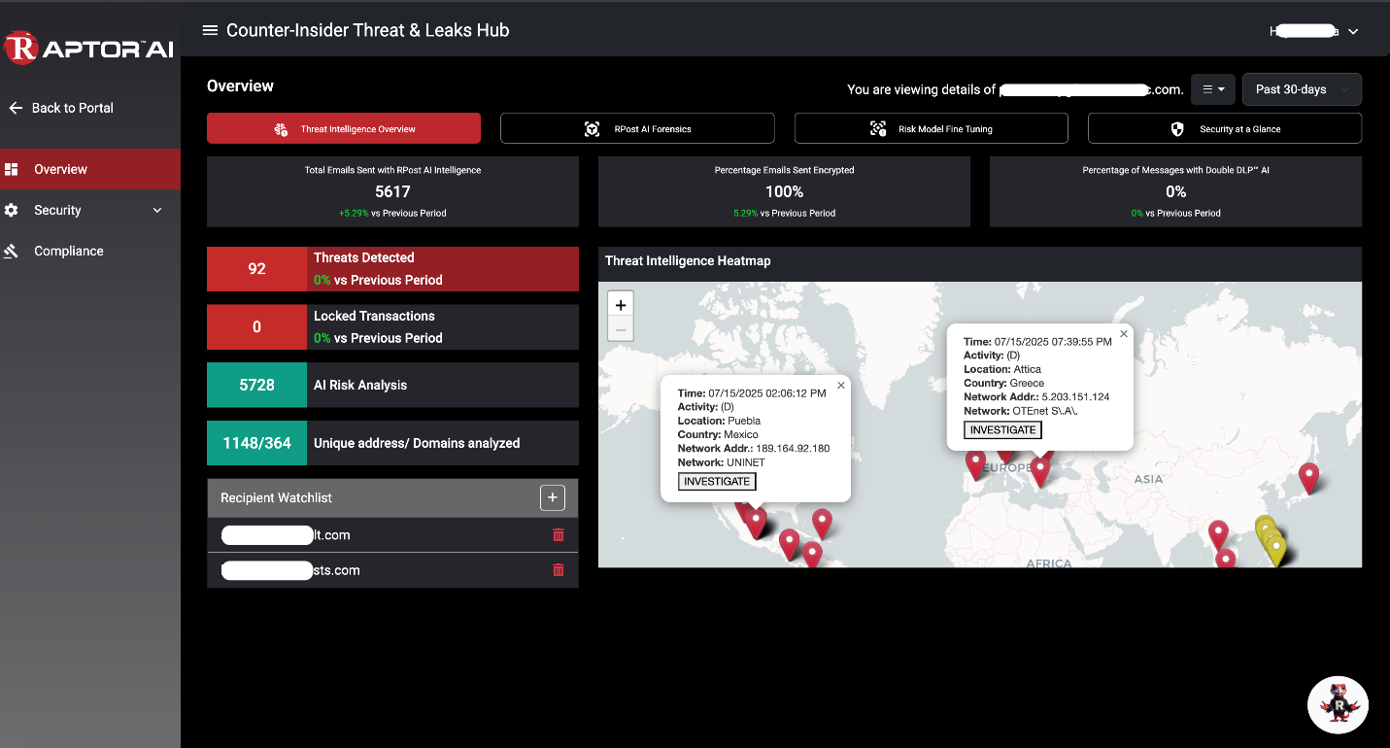Open the list view options dropdown
The image size is (1390, 748).
point(1213,89)
